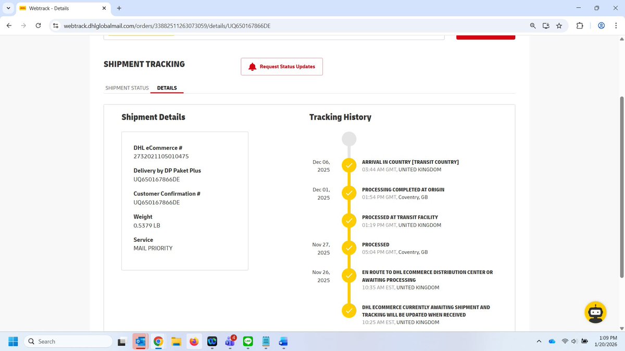Open the Extensions puzzle icon

coord(580,25)
